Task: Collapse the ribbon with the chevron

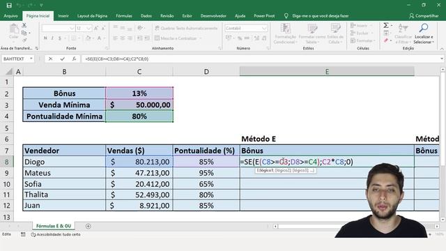Action: 442,49
